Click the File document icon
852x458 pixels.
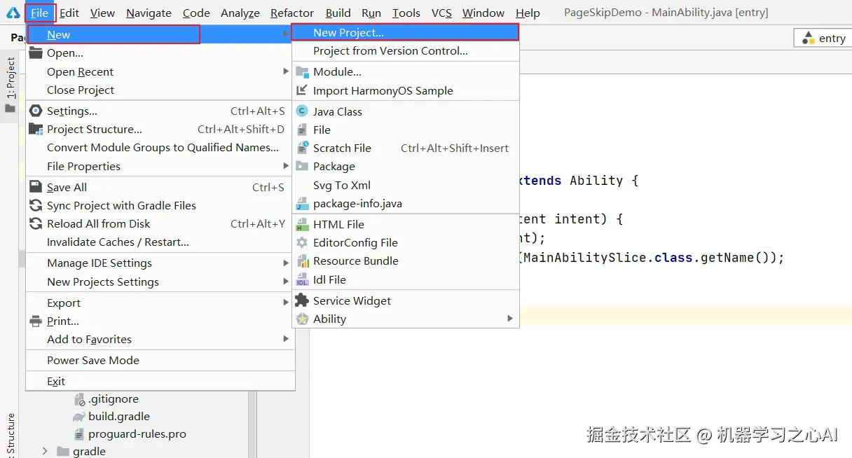point(302,130)
